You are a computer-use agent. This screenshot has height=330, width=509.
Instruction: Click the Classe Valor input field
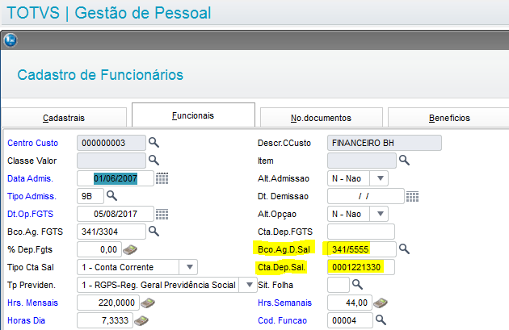coord(111,161)
